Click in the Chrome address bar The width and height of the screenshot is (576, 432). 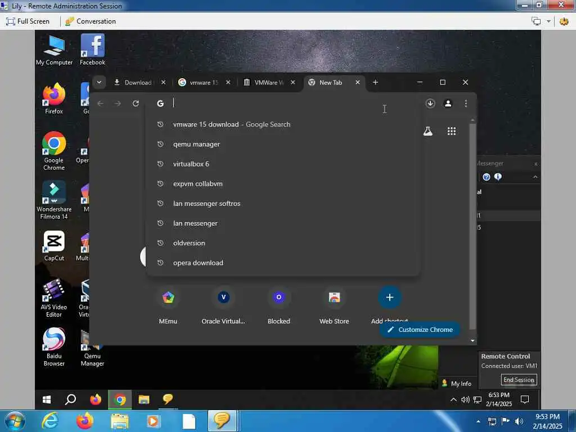pos(283,103)
